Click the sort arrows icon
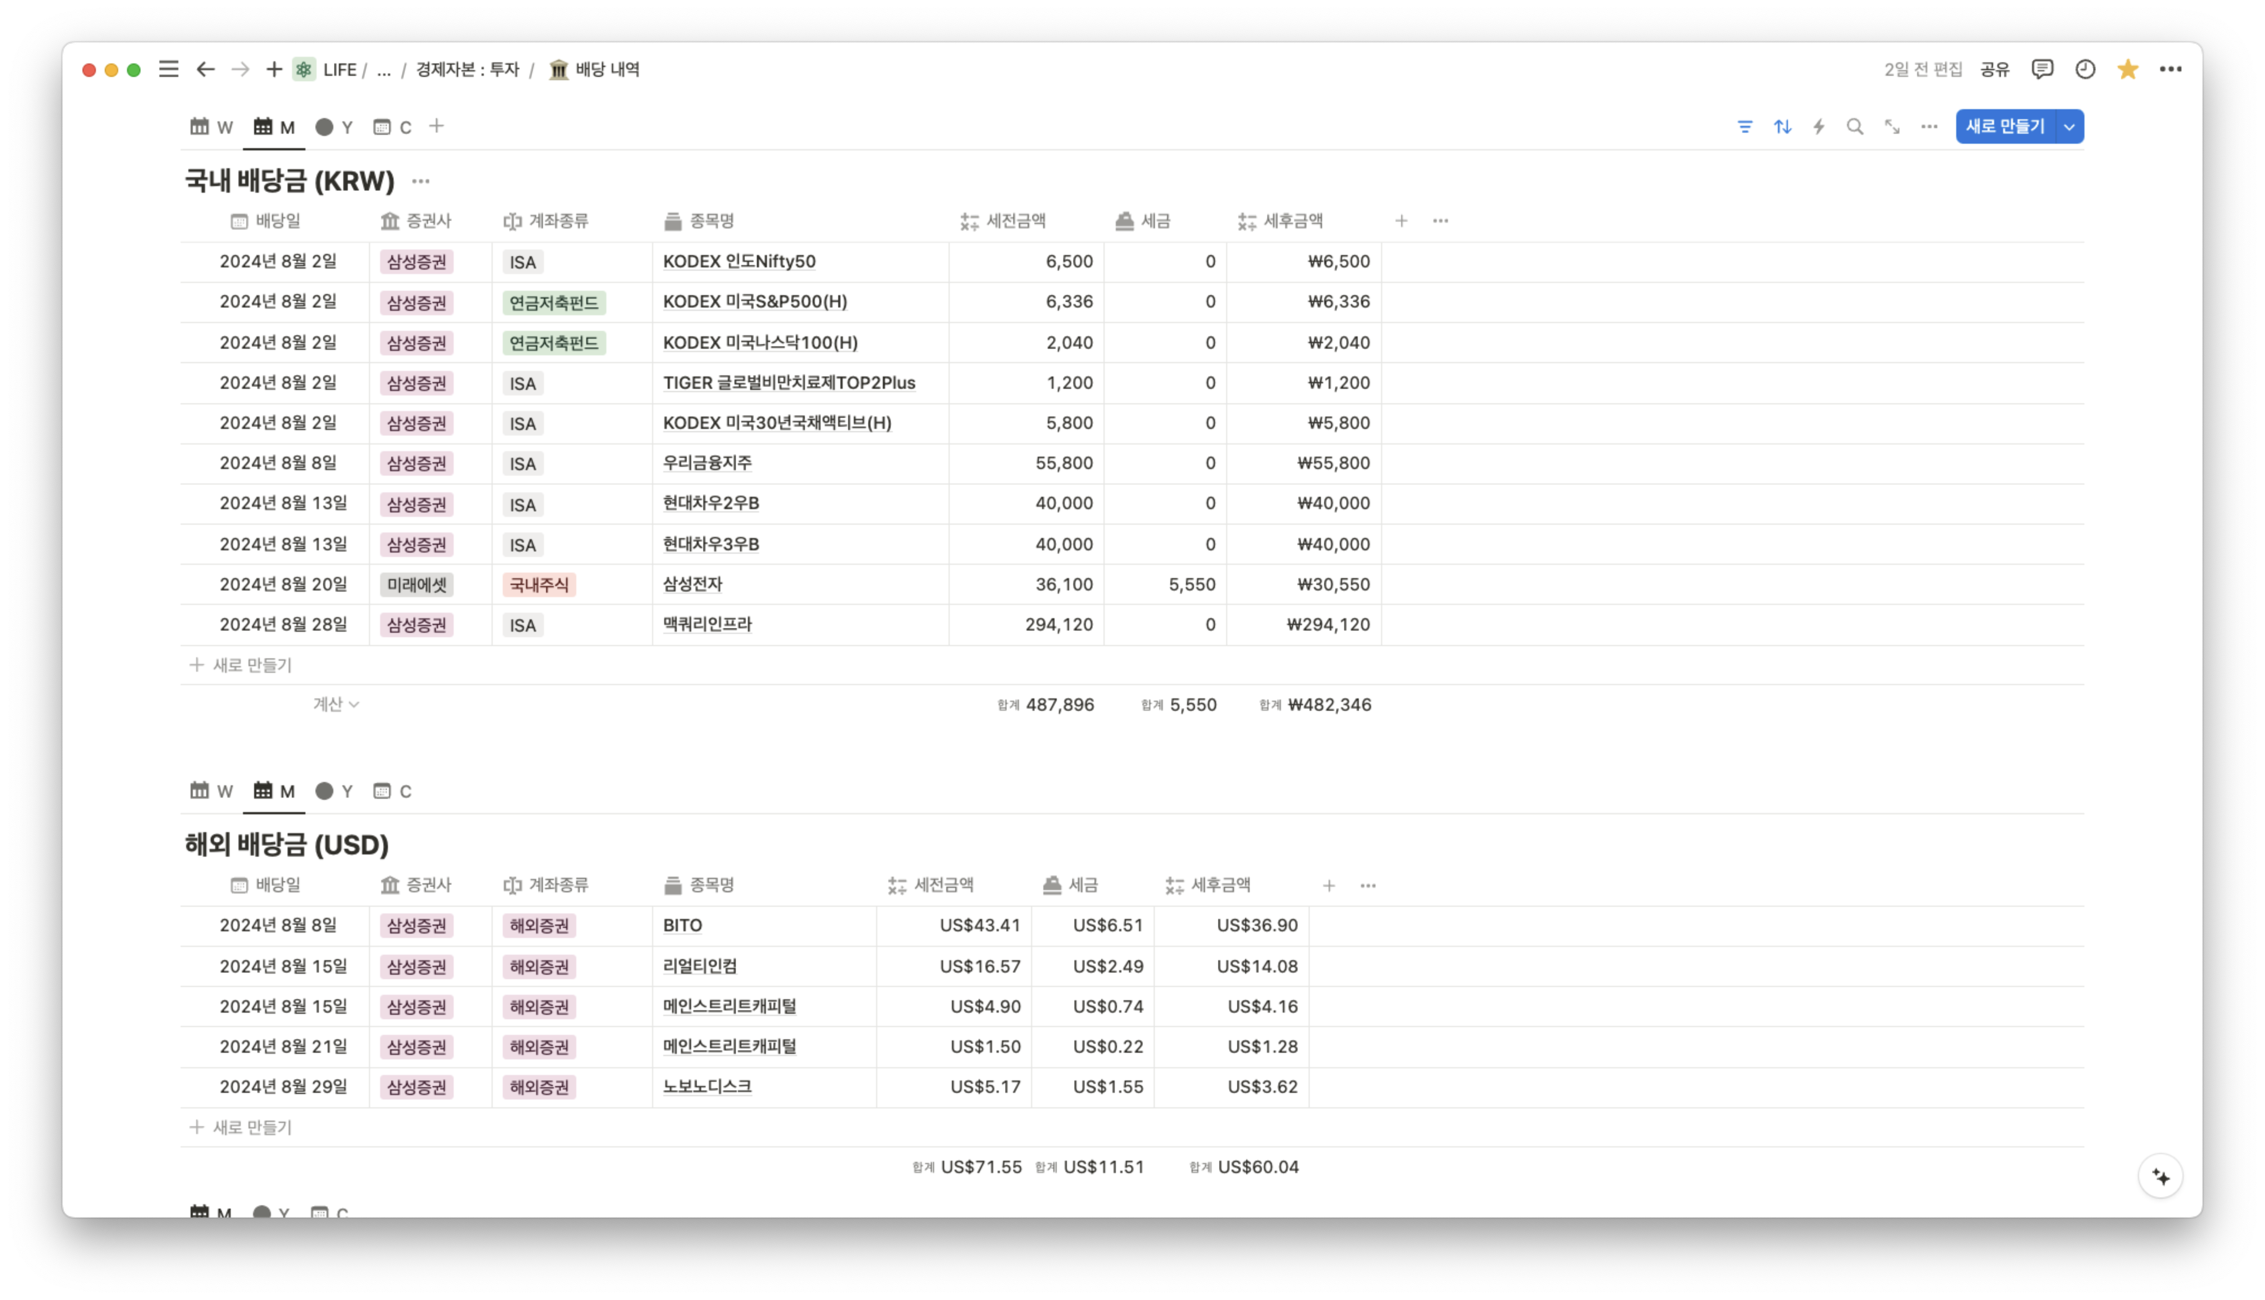The width and height of the screenshot is (2265, 1300). (x=1782, y=127)
